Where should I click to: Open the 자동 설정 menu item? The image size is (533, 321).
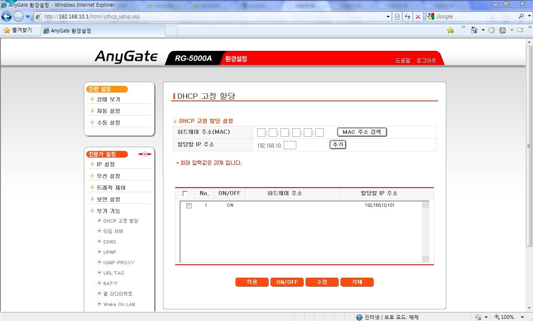point(108,111)
